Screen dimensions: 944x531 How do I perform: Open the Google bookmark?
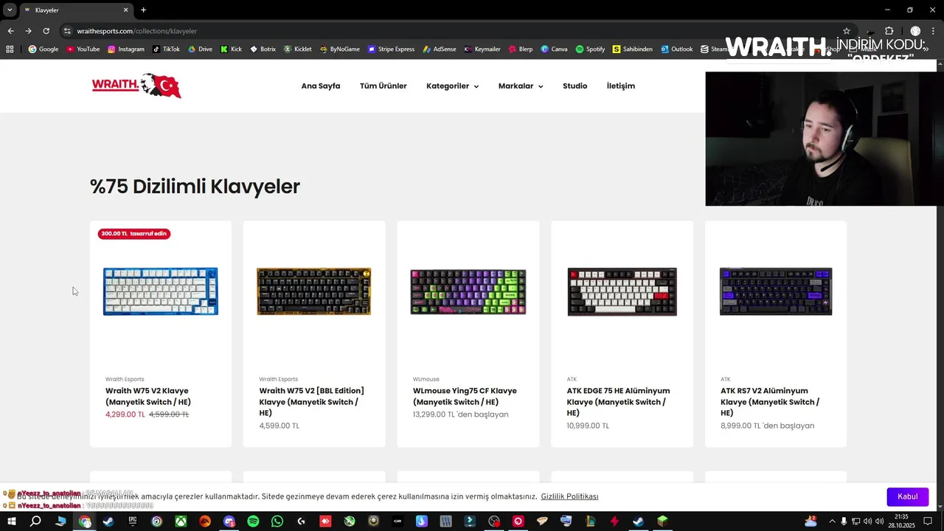click(44, 49)
